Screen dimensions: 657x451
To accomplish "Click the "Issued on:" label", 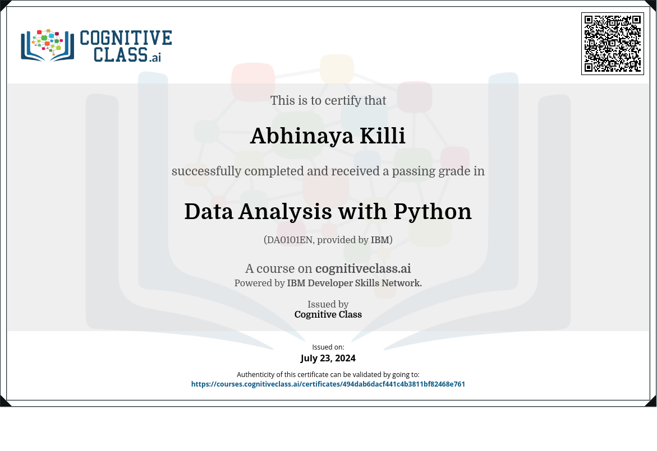I will 328,347.
